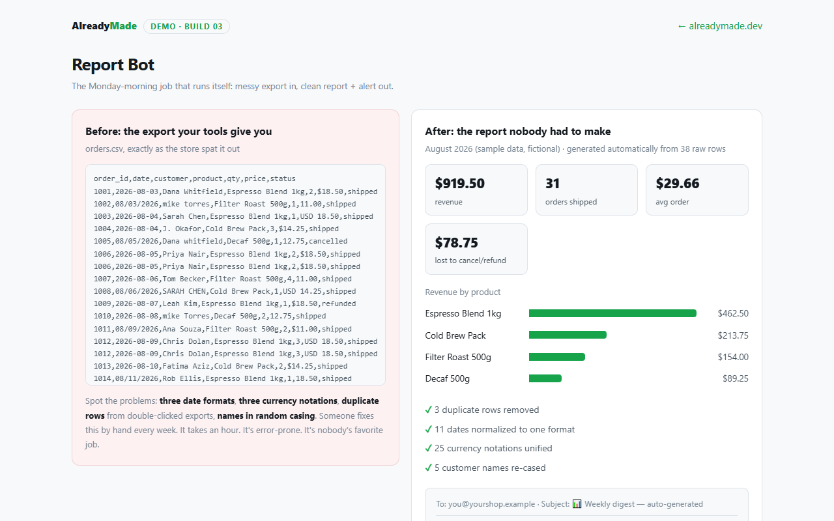Click the bold three currency notations text
Viewport: 834px width, 521px height.
click(289, 401)
